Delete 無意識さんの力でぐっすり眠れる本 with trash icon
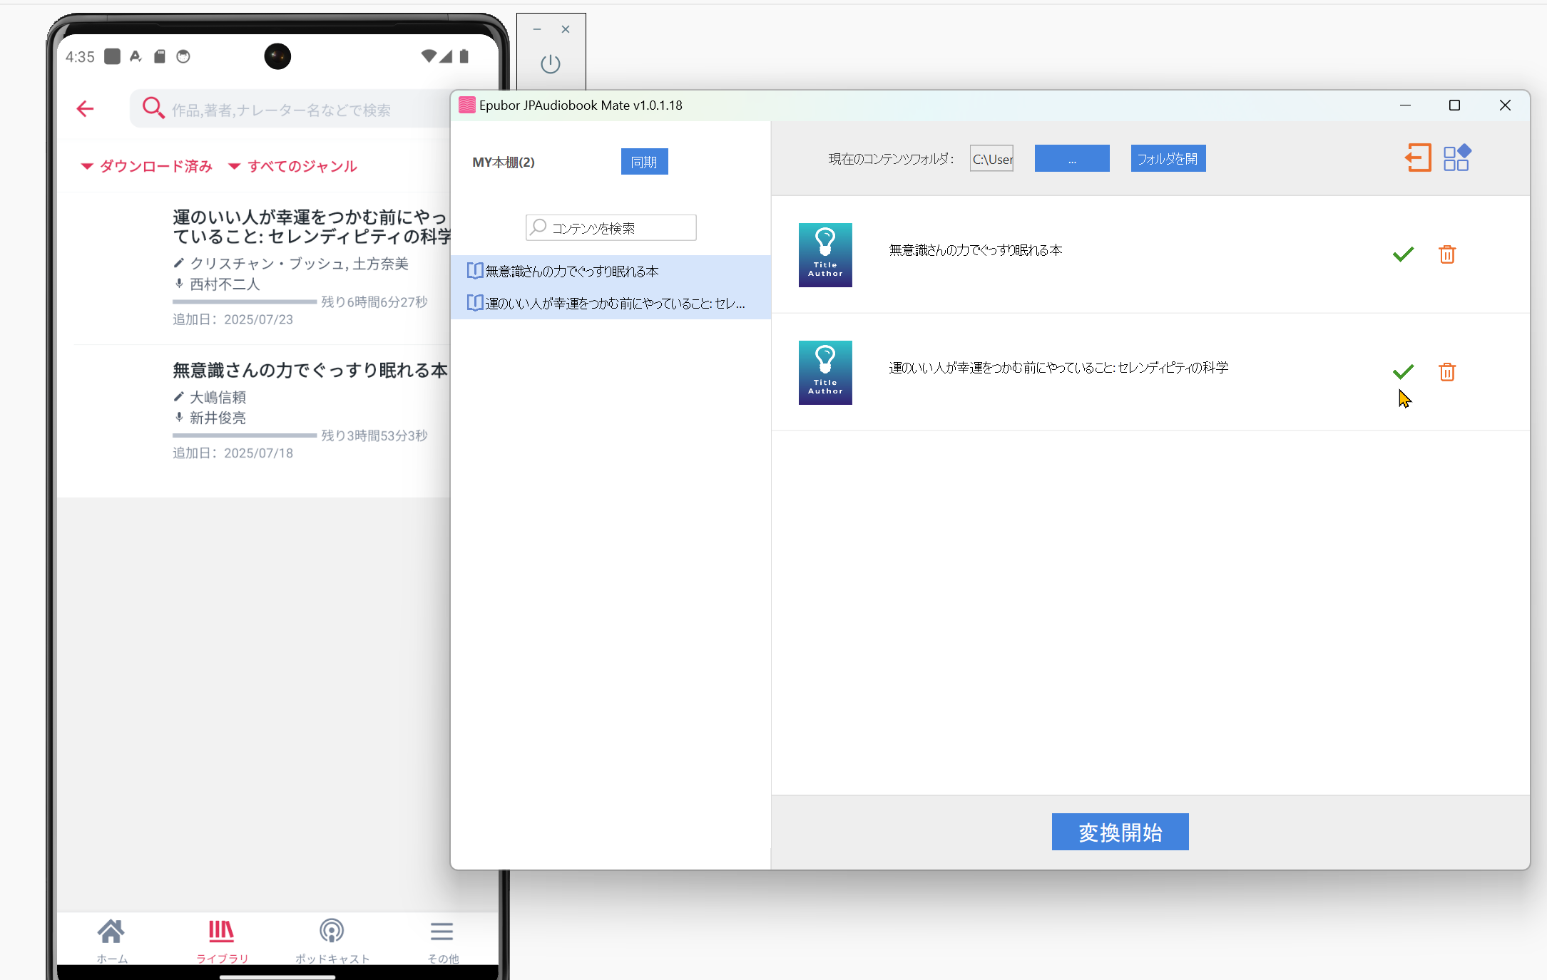 point(1447,254)
